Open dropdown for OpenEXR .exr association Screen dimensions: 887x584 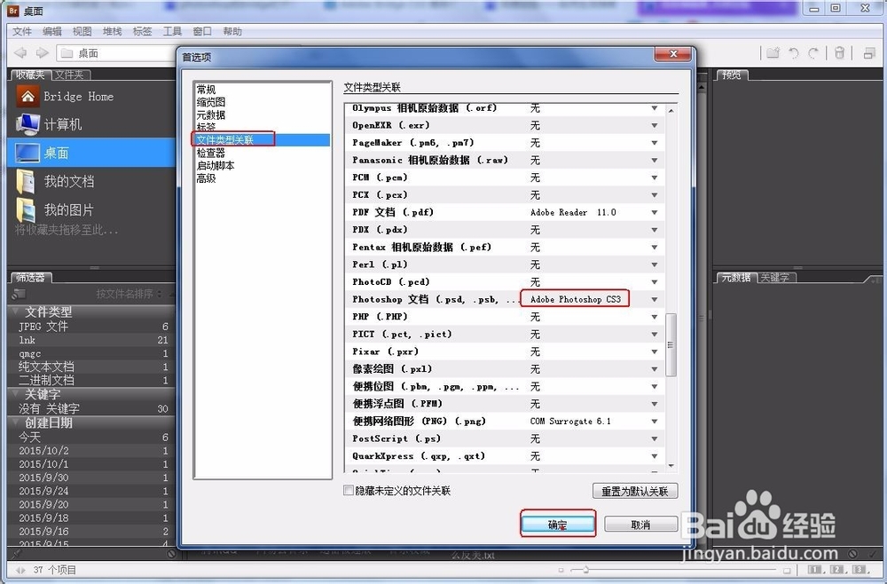[655, 126]
